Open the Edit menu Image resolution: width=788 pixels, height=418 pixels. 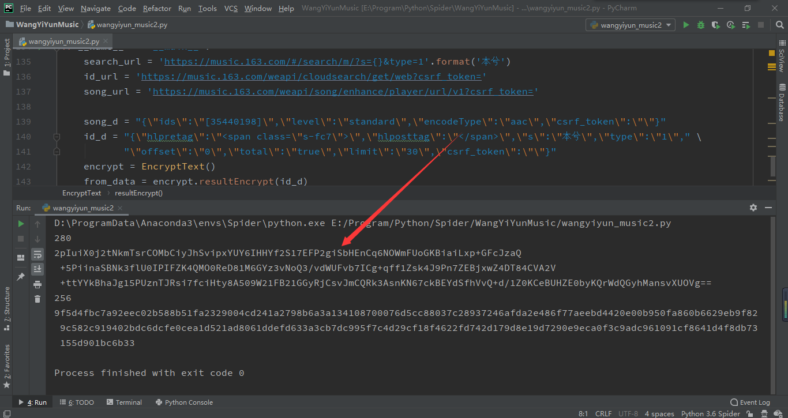click(44, 8)
